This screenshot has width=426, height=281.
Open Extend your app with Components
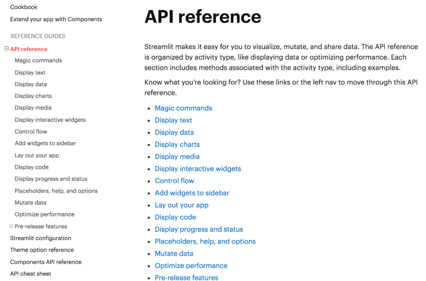tap(56, 19)
